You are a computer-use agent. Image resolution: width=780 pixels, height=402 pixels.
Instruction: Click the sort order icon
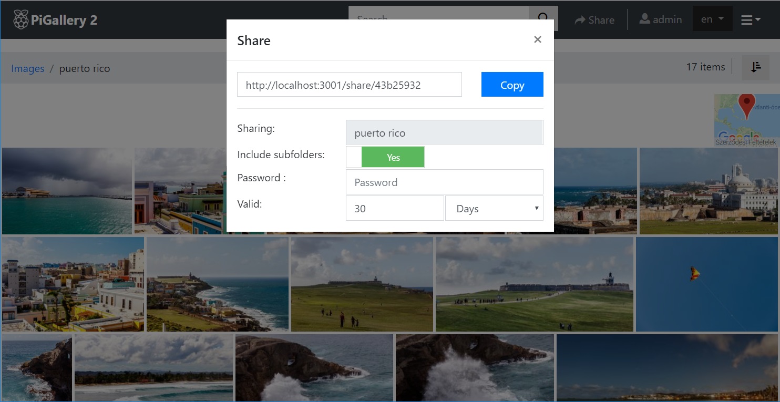(756, 67)
